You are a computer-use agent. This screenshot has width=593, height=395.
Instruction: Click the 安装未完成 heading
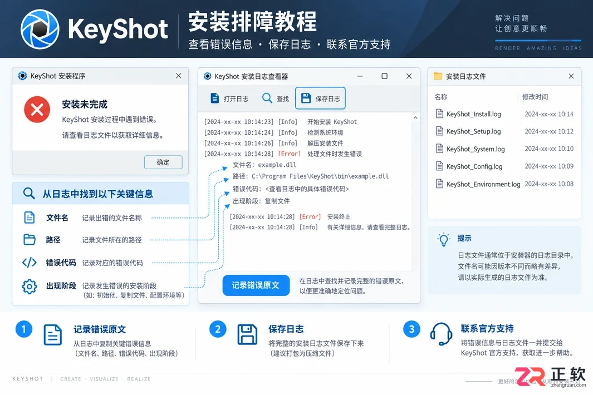click(85, 105)
